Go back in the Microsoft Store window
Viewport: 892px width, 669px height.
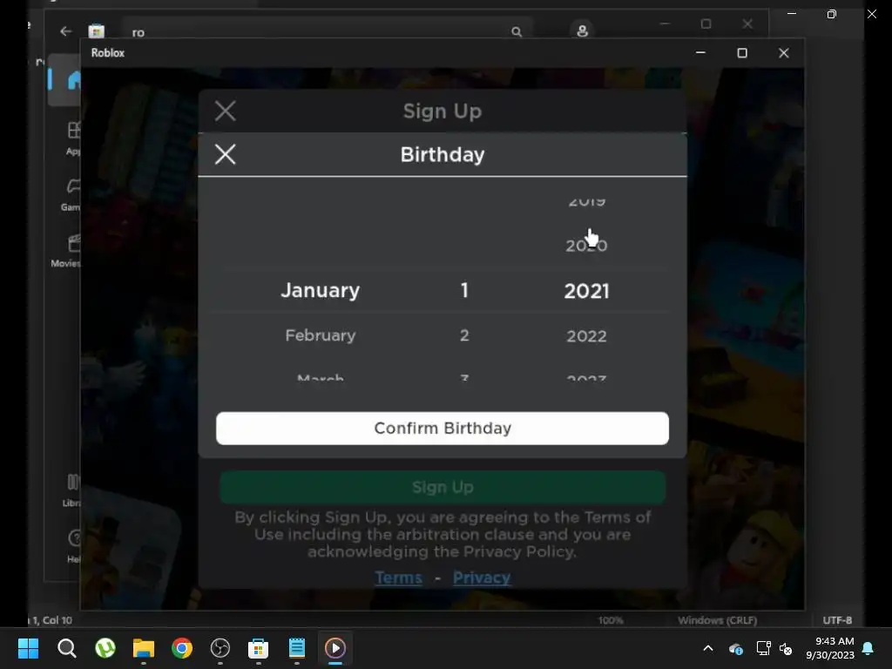coord(66,31)
